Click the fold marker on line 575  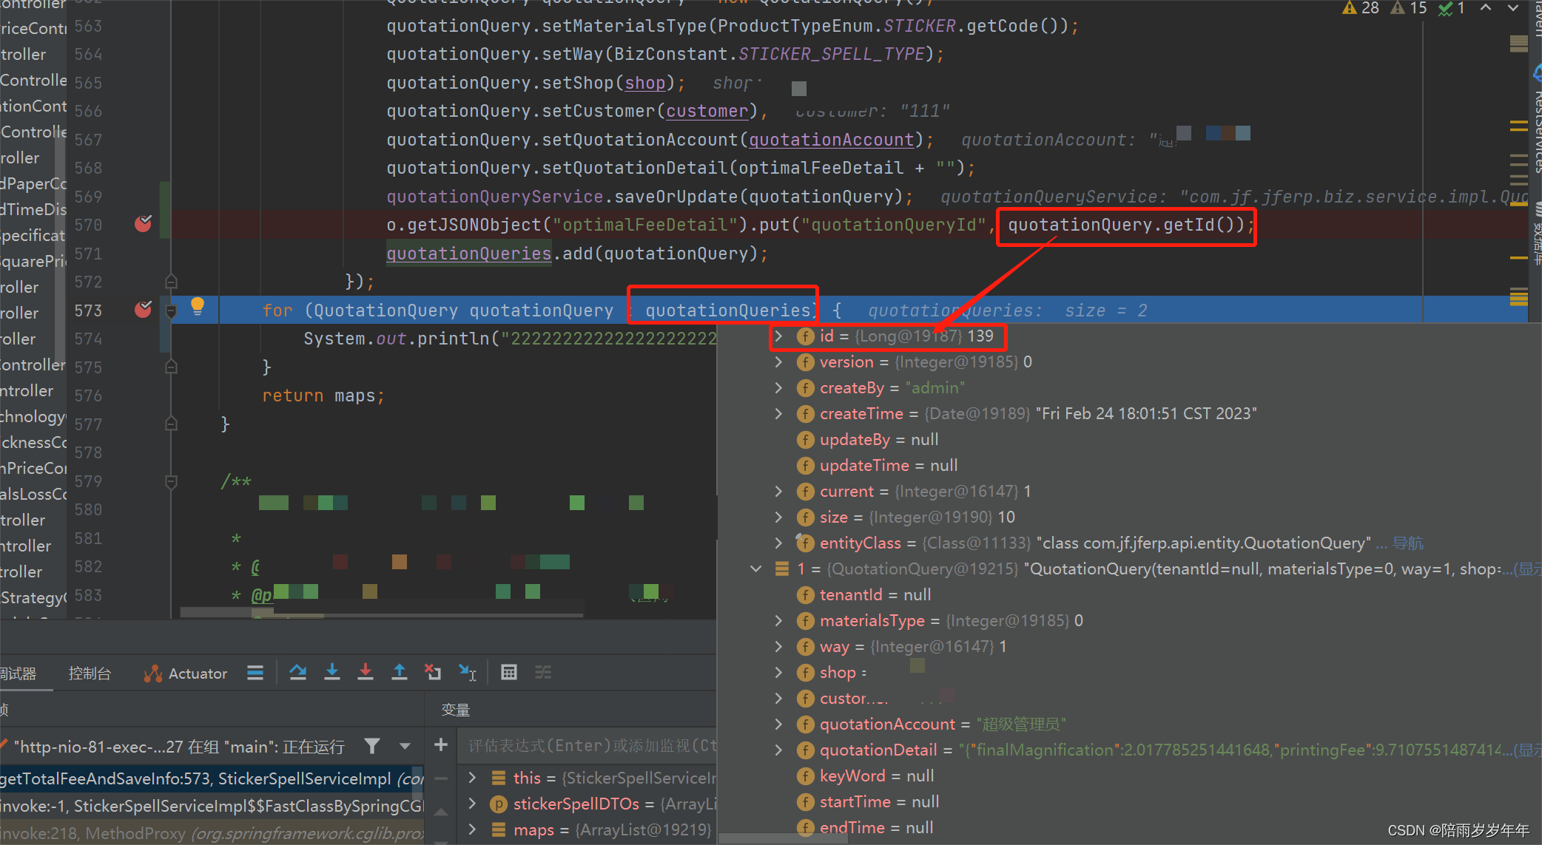click(171, 367)
